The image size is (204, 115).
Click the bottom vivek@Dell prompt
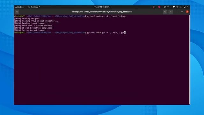tap(20, 33)
